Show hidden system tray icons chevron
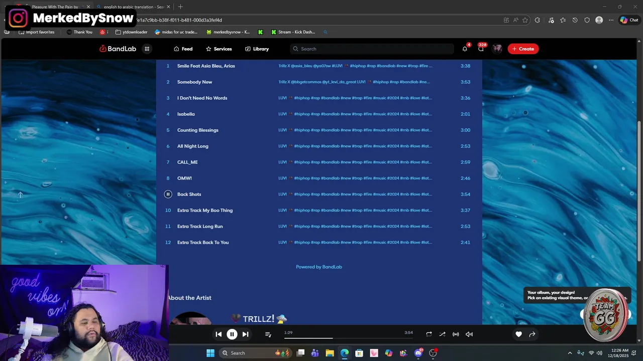 click(570, 353)
